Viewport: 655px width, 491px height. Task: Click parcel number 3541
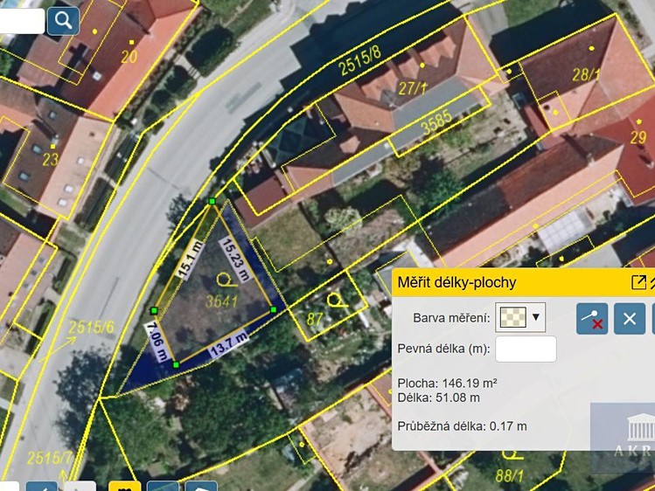[222, 301]
